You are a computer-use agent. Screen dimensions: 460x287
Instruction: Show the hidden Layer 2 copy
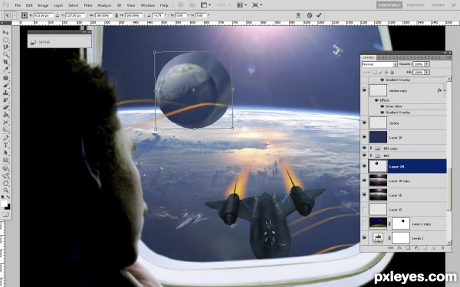364,223
